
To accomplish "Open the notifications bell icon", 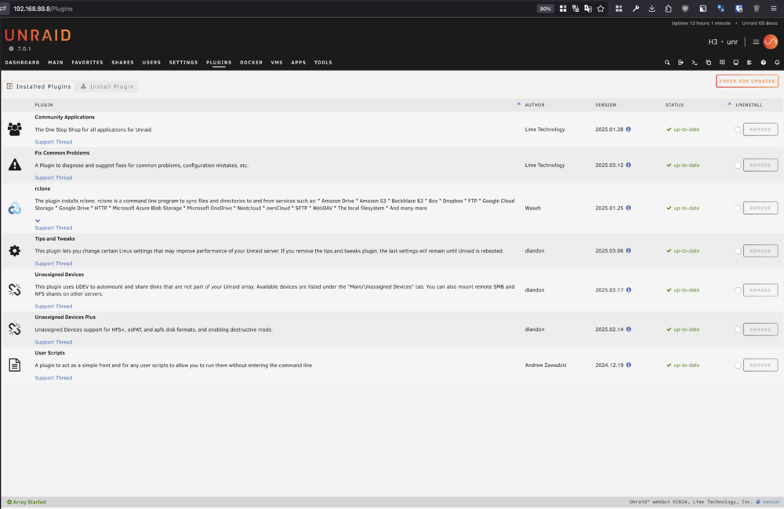I will (777, 63).
